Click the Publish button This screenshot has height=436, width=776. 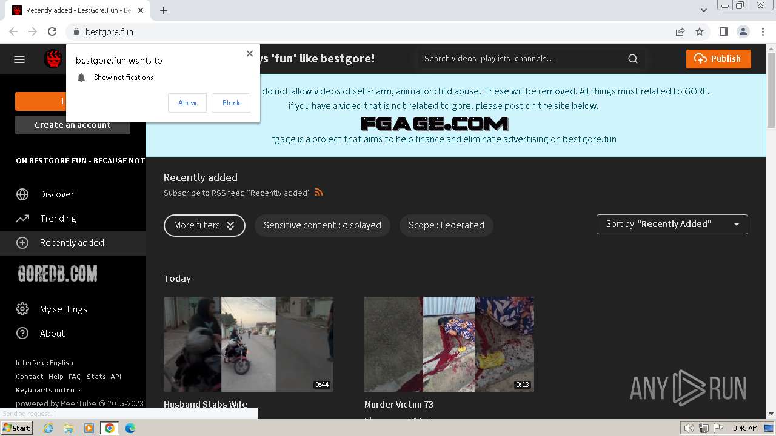[718, 59]
